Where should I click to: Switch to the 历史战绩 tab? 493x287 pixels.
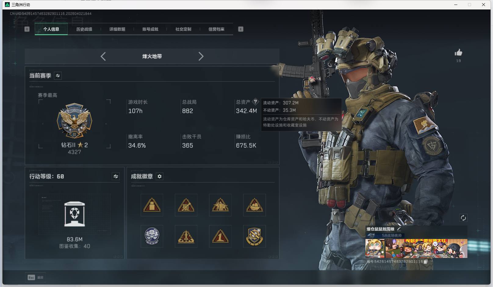pos(84,29)
